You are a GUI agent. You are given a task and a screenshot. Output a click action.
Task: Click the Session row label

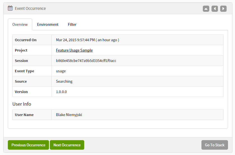pyautogui.click(x=21, y=61)
